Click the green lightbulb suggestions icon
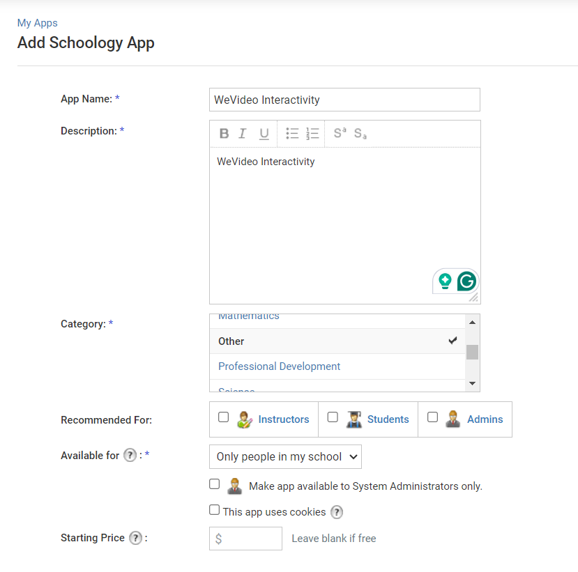578x572 pixels. [445, 281]
